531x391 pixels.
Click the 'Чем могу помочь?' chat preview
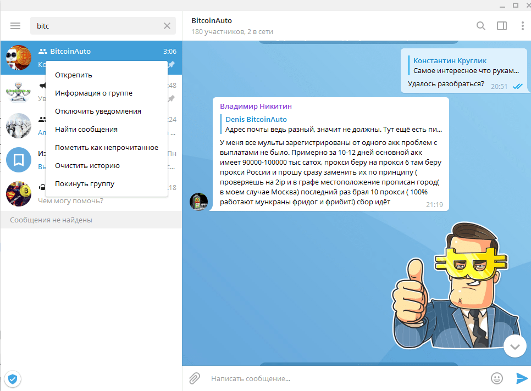coord(70,201)
